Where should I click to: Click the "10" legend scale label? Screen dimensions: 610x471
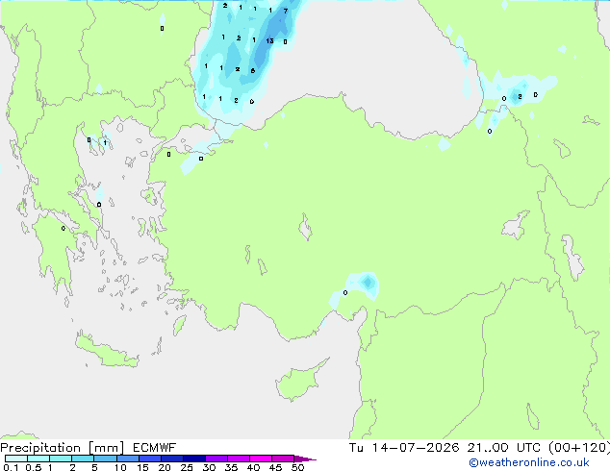click(120, 467)
